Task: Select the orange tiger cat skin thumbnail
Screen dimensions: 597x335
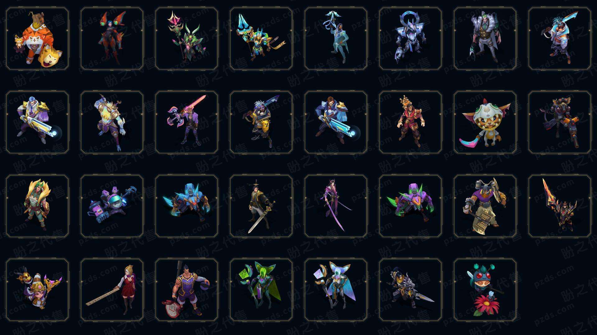Action: point(37,39)
